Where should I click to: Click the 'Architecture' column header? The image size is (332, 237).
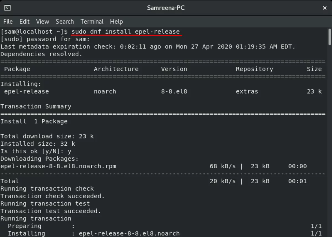pyautogui.click(x=116, y=69)
